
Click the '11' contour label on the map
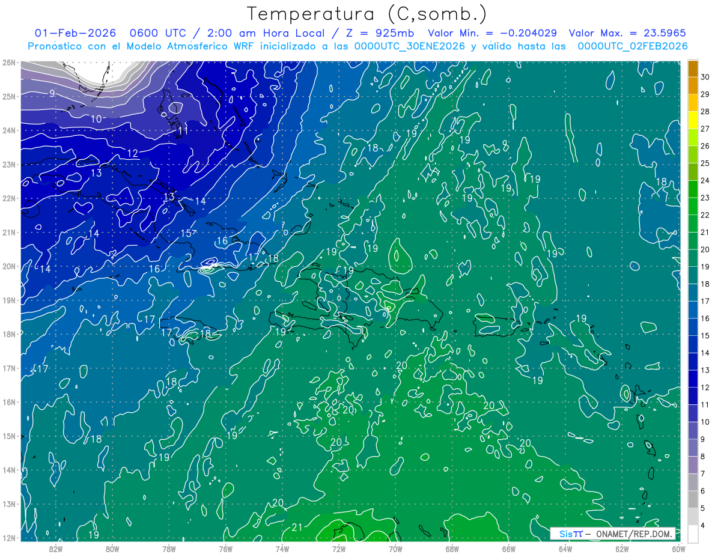(183, 130)
